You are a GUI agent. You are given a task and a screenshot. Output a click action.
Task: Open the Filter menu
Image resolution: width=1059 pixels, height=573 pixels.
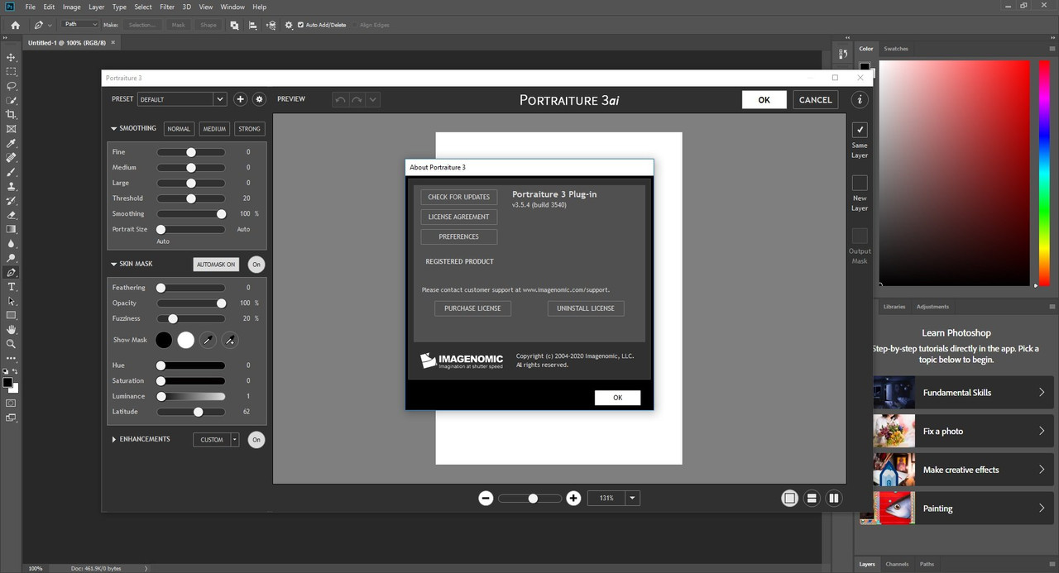[167, 7]
